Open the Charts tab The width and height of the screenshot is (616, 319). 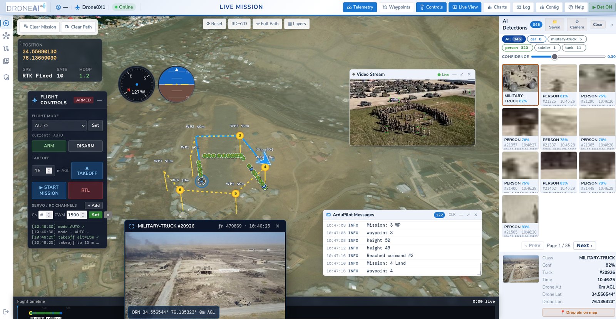497,7
